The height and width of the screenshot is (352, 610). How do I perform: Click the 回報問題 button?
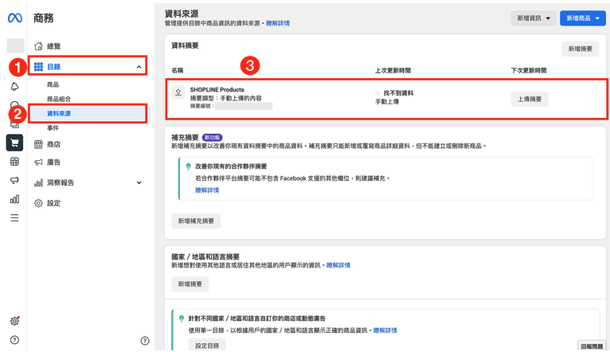tap(592, 346)
